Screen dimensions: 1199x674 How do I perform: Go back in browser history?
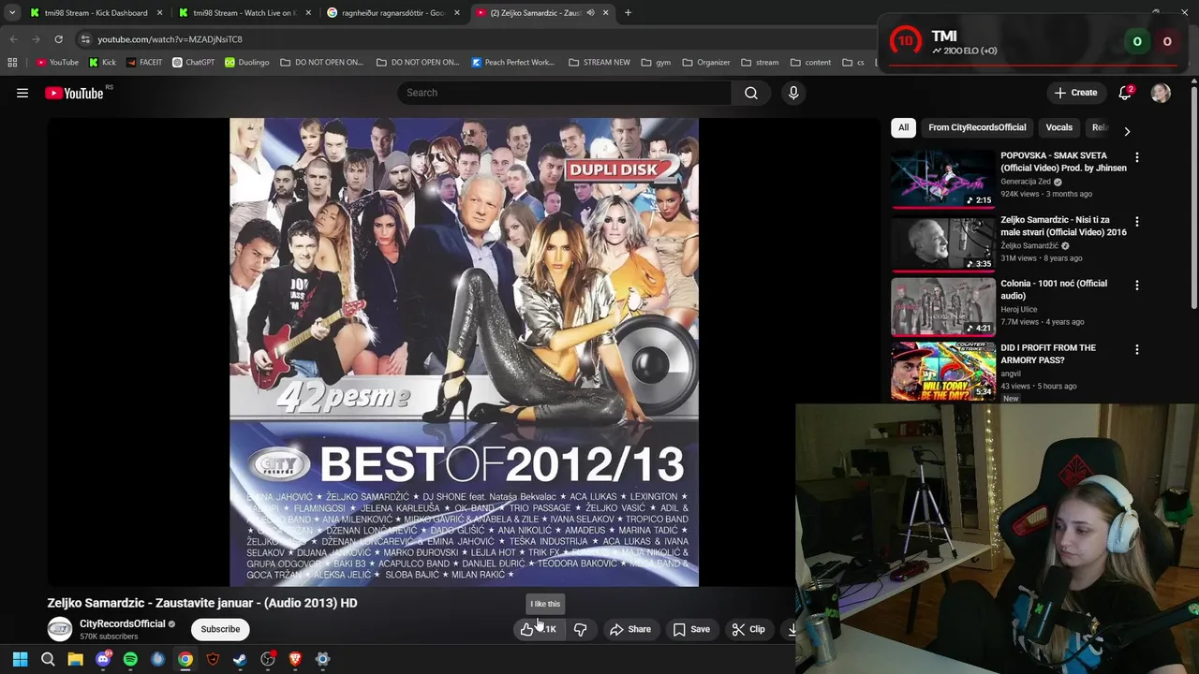point(13,39)
